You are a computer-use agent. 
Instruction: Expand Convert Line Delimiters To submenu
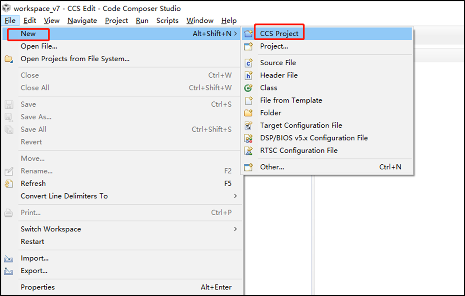[122, 196]
